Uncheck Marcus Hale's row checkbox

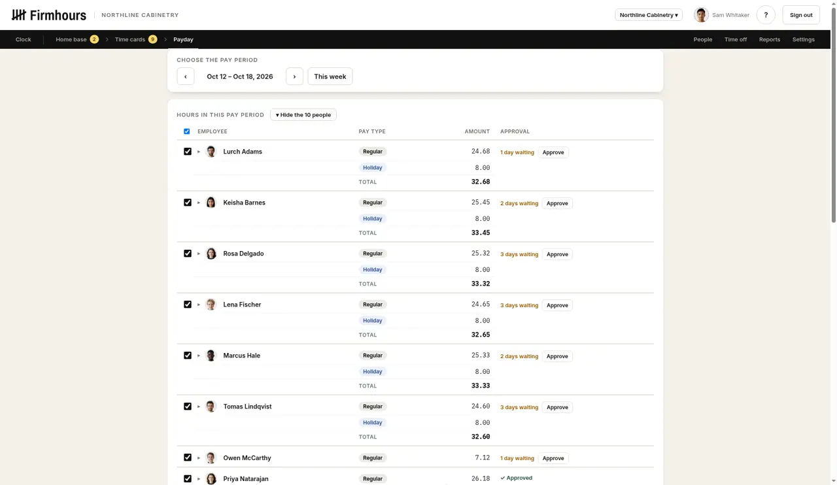188,356
